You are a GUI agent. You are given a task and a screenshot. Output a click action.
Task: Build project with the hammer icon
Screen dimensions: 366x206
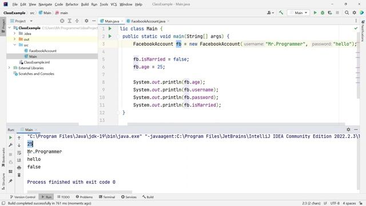[281, 13]
